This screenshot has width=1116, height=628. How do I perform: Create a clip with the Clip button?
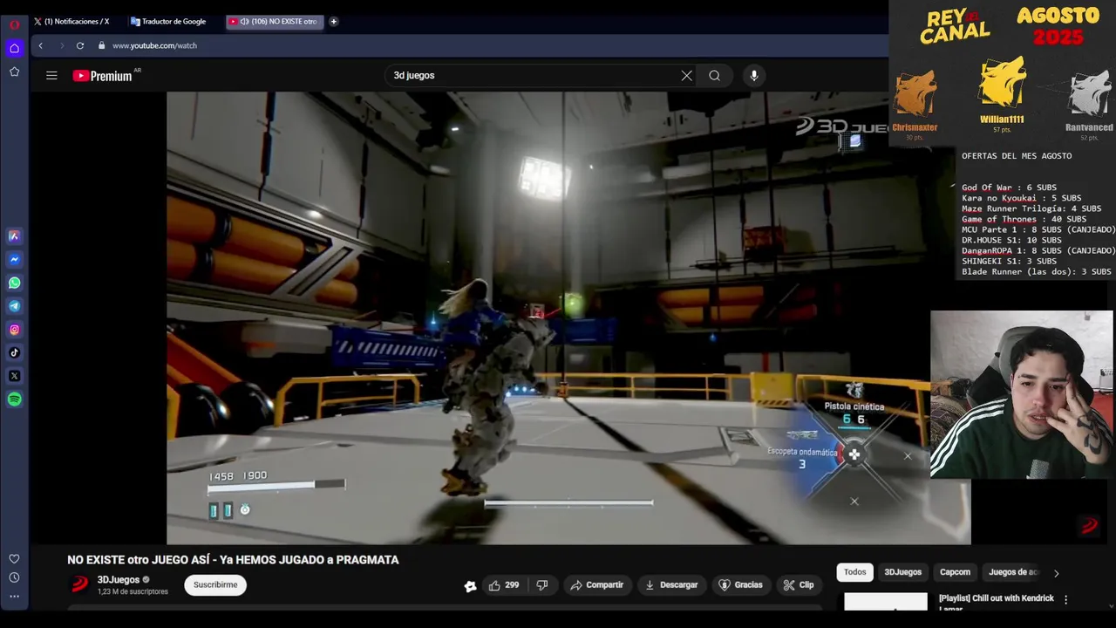click(x=799, y=585)
